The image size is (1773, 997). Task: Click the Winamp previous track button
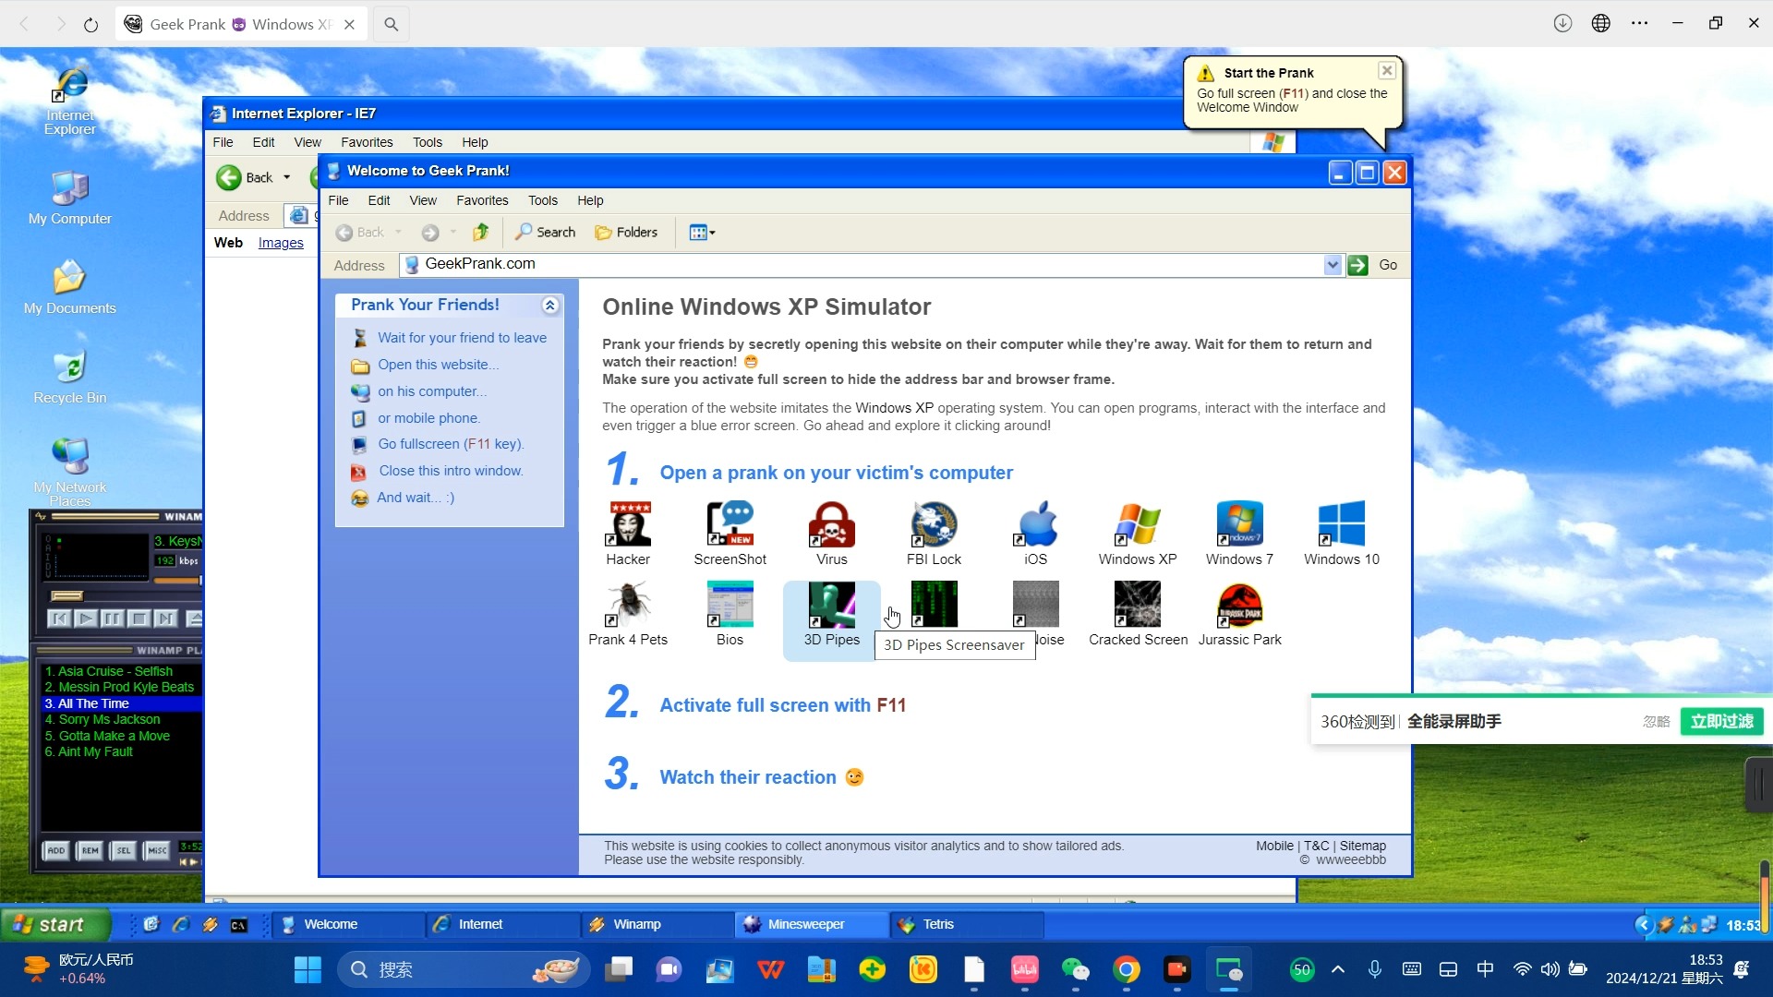59,619
